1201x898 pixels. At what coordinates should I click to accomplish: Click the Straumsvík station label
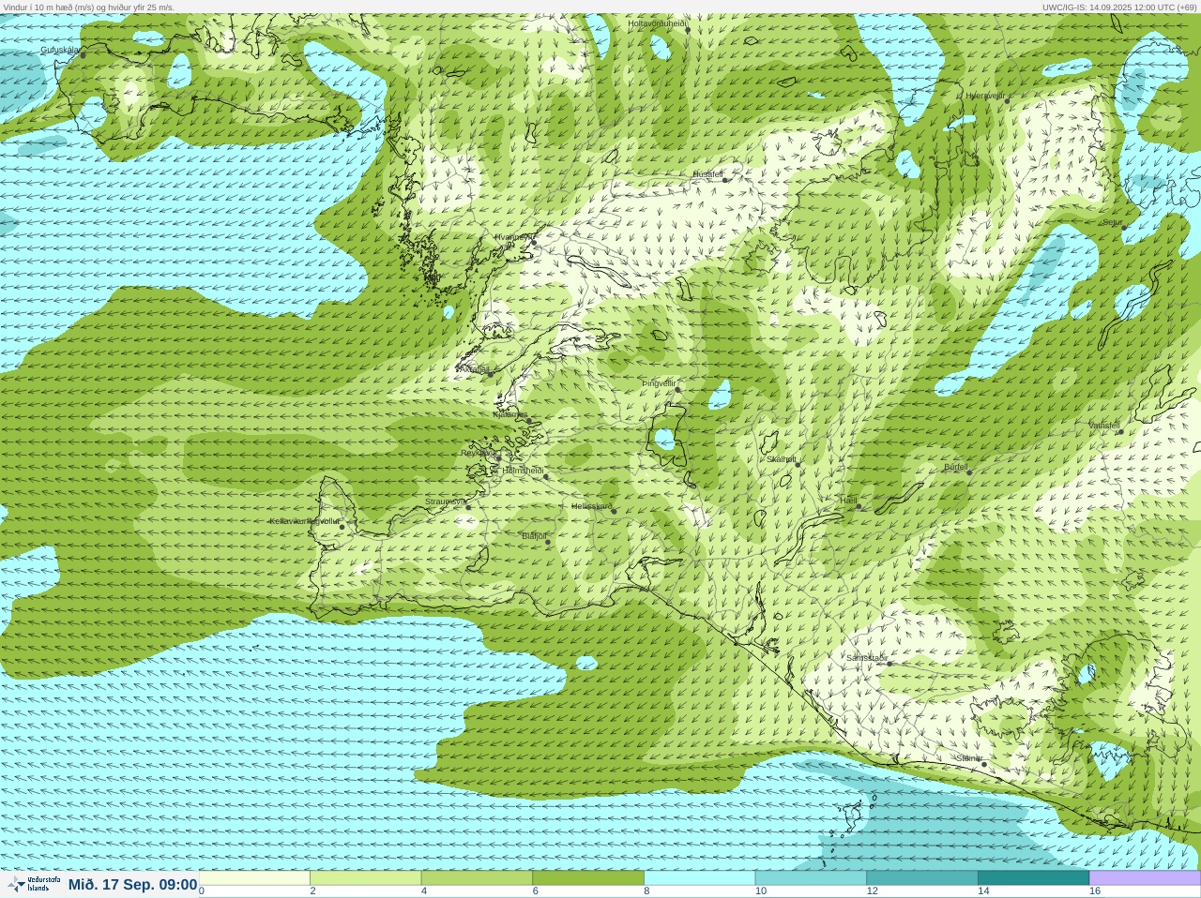point(446,501)
